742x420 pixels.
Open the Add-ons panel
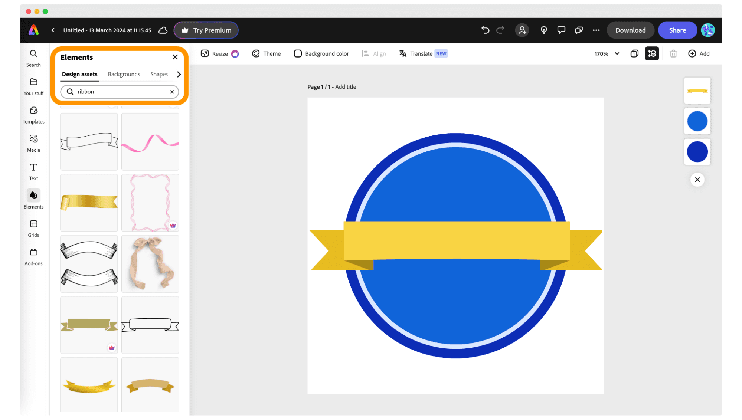tap(33, 256)
